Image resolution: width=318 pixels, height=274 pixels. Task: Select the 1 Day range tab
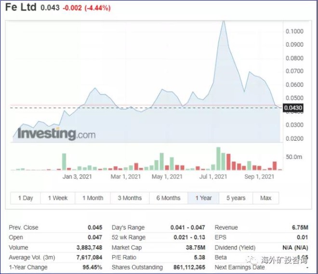pos(26,198)
